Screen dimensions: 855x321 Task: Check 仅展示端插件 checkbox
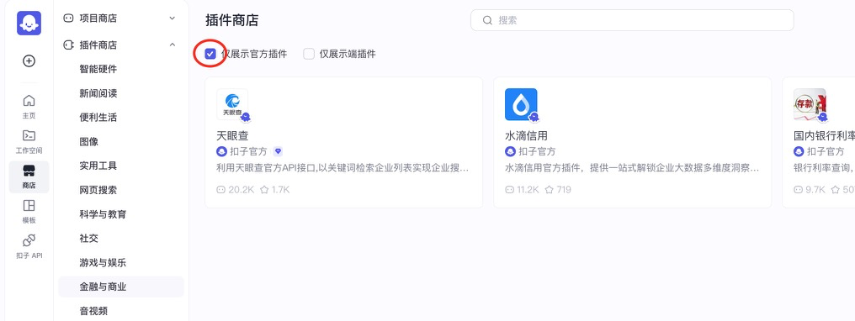pos(309,54)
